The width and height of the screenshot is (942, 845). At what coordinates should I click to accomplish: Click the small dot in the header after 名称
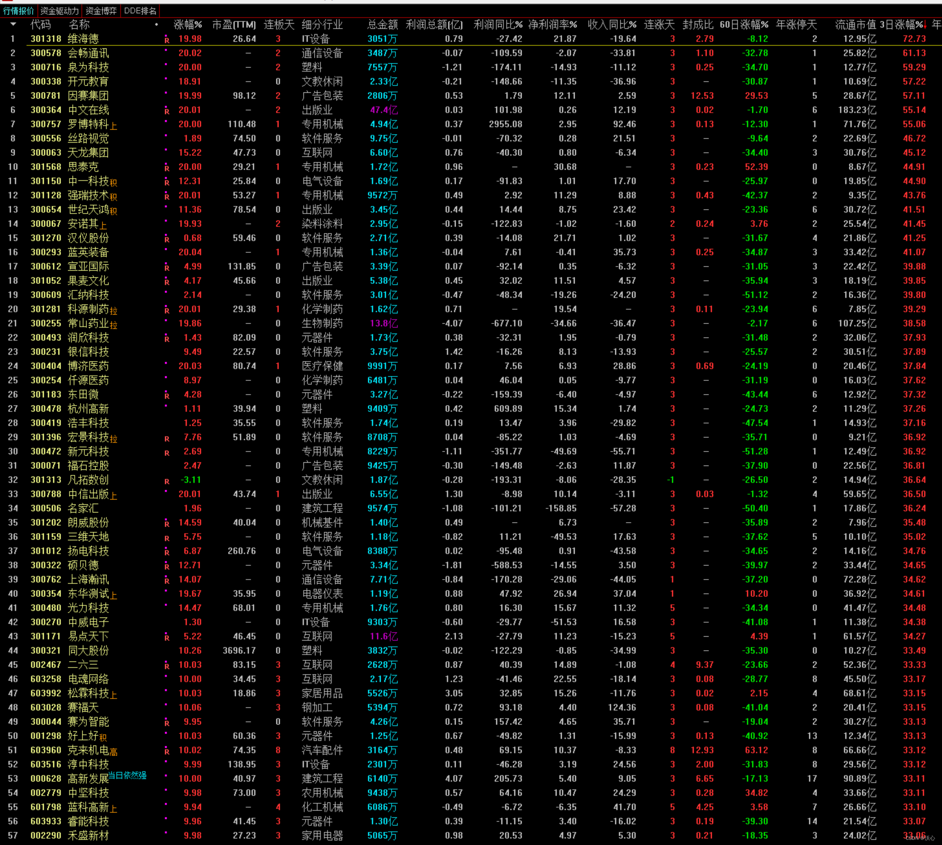pyautogui.click(x=156, y=25)
